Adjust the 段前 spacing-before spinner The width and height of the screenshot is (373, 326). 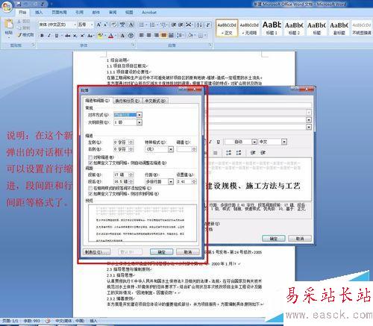click(x=131, y=175)
